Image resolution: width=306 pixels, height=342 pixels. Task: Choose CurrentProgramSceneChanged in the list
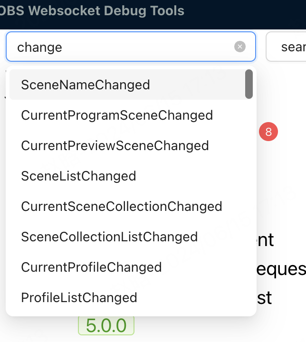117,115
